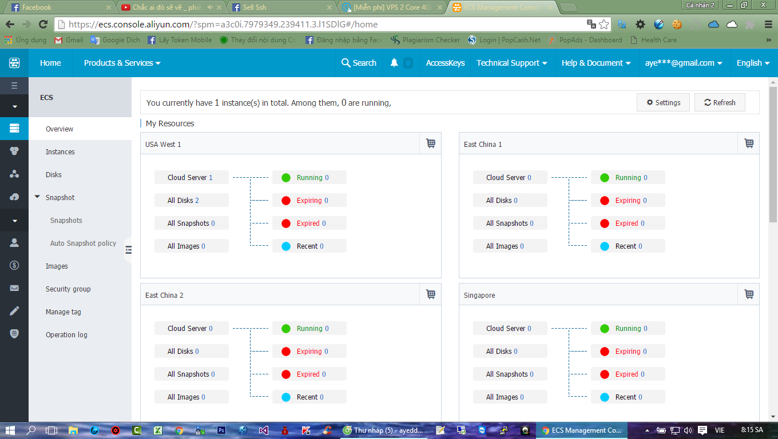
Task: Click the shopping cart for USA West 1
Action: click(431, 143)
